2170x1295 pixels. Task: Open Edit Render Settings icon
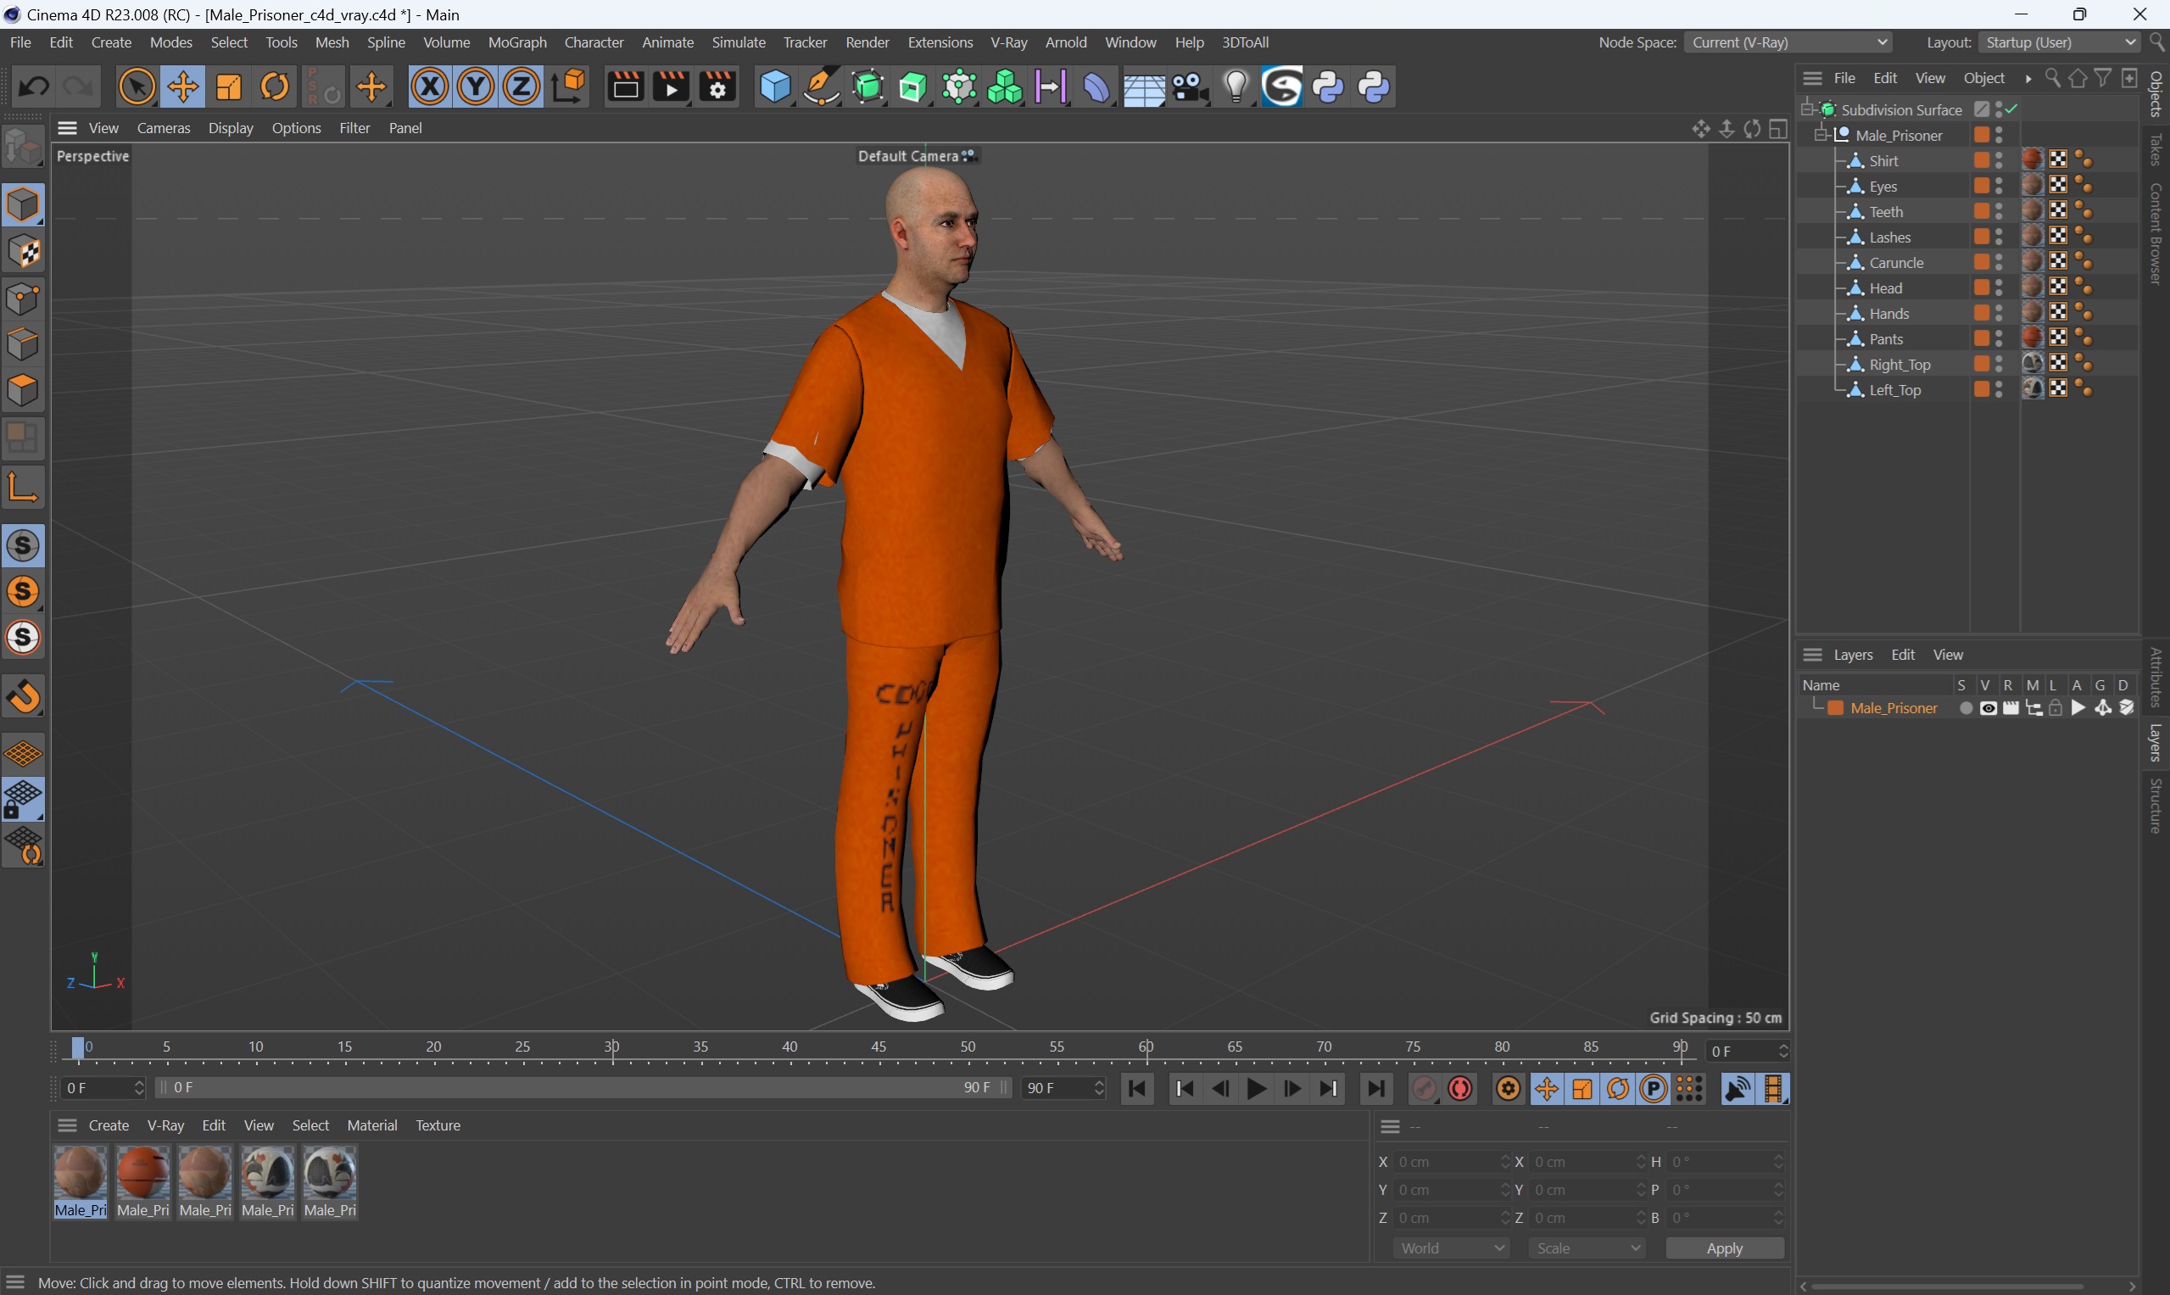[717, 87]
